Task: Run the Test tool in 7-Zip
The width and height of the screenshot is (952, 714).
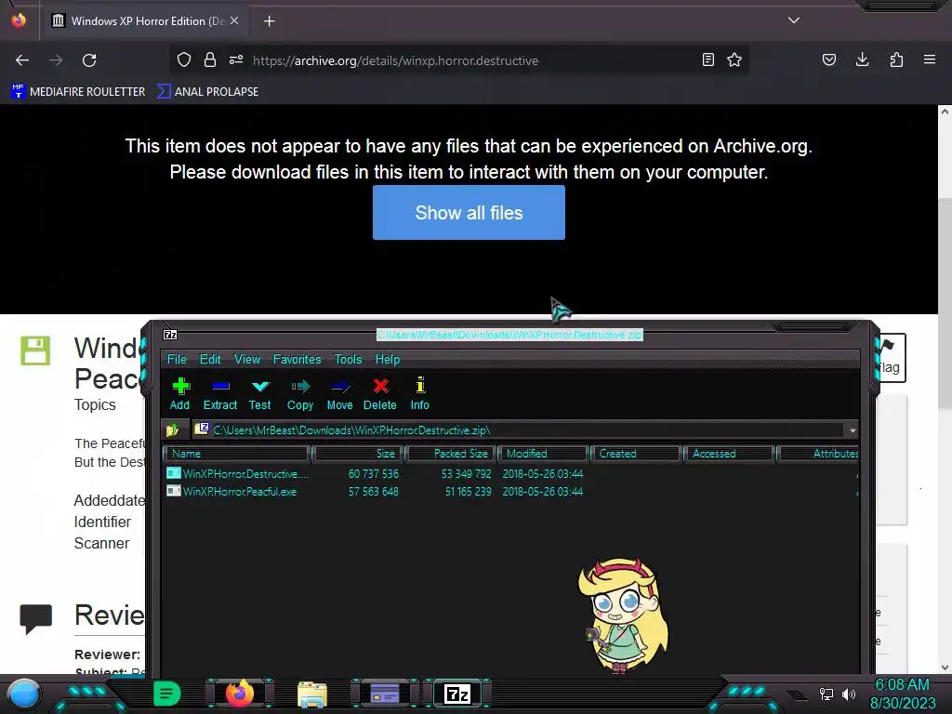Action: [x=260, y=394]
